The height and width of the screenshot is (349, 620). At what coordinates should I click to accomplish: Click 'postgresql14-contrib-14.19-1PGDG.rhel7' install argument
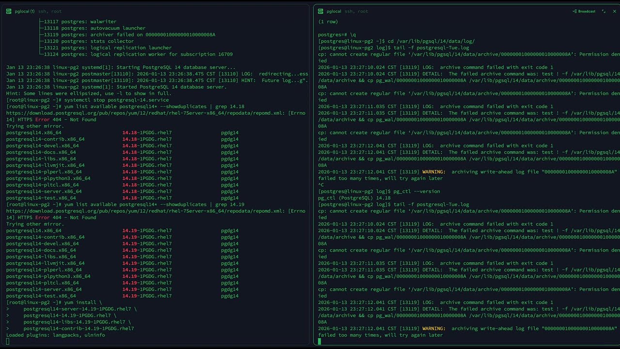click(79, 329)
